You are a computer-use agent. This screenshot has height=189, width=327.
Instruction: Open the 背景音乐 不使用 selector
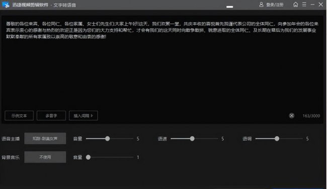tap(45, 157)
